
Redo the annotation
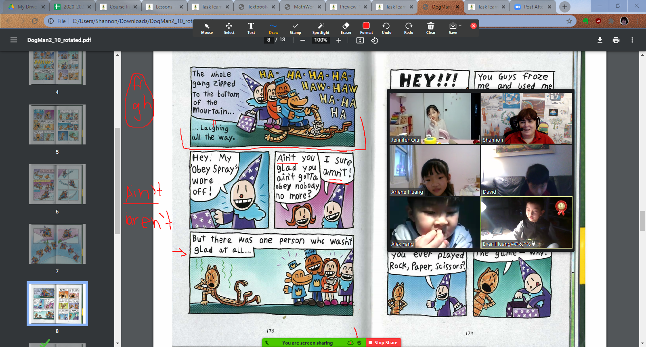(409, 28)
